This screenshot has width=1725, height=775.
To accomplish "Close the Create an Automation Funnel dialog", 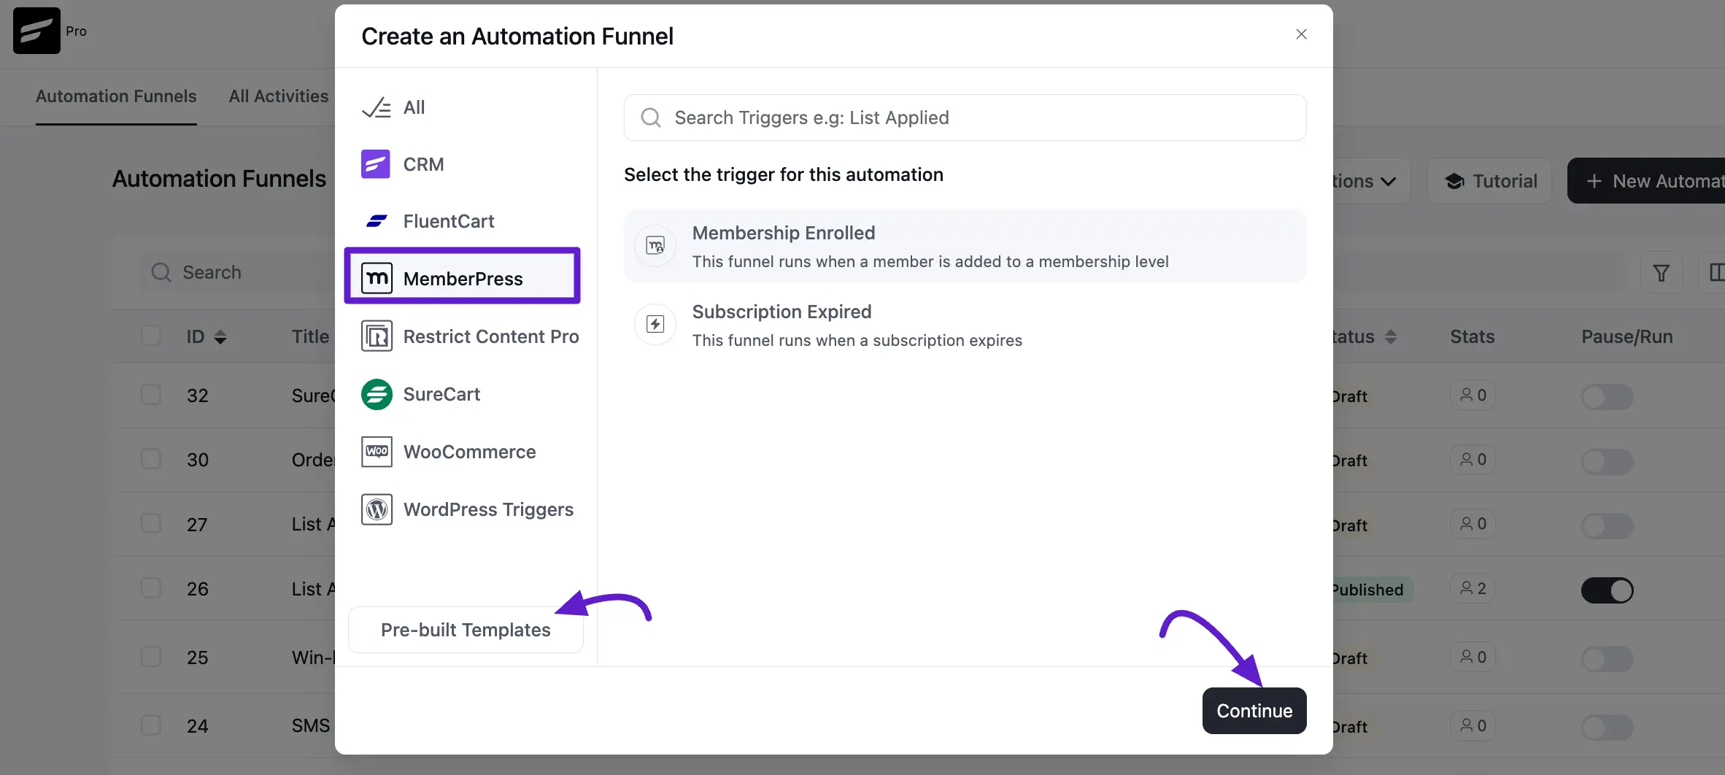I will 1301,34.
